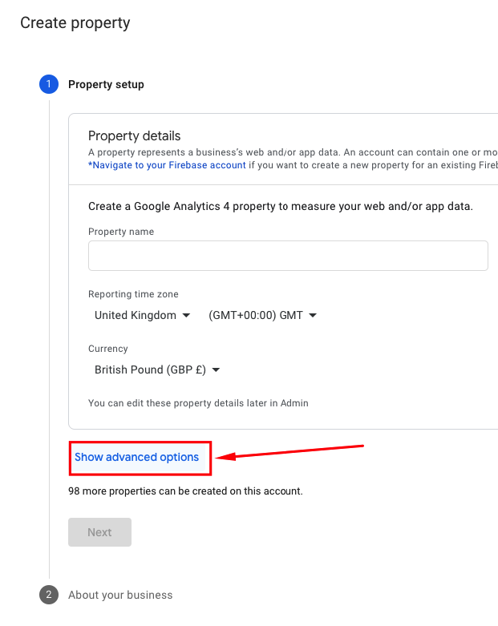Click the Create property page heading
The image size is (498, 626).
[75, 22]
